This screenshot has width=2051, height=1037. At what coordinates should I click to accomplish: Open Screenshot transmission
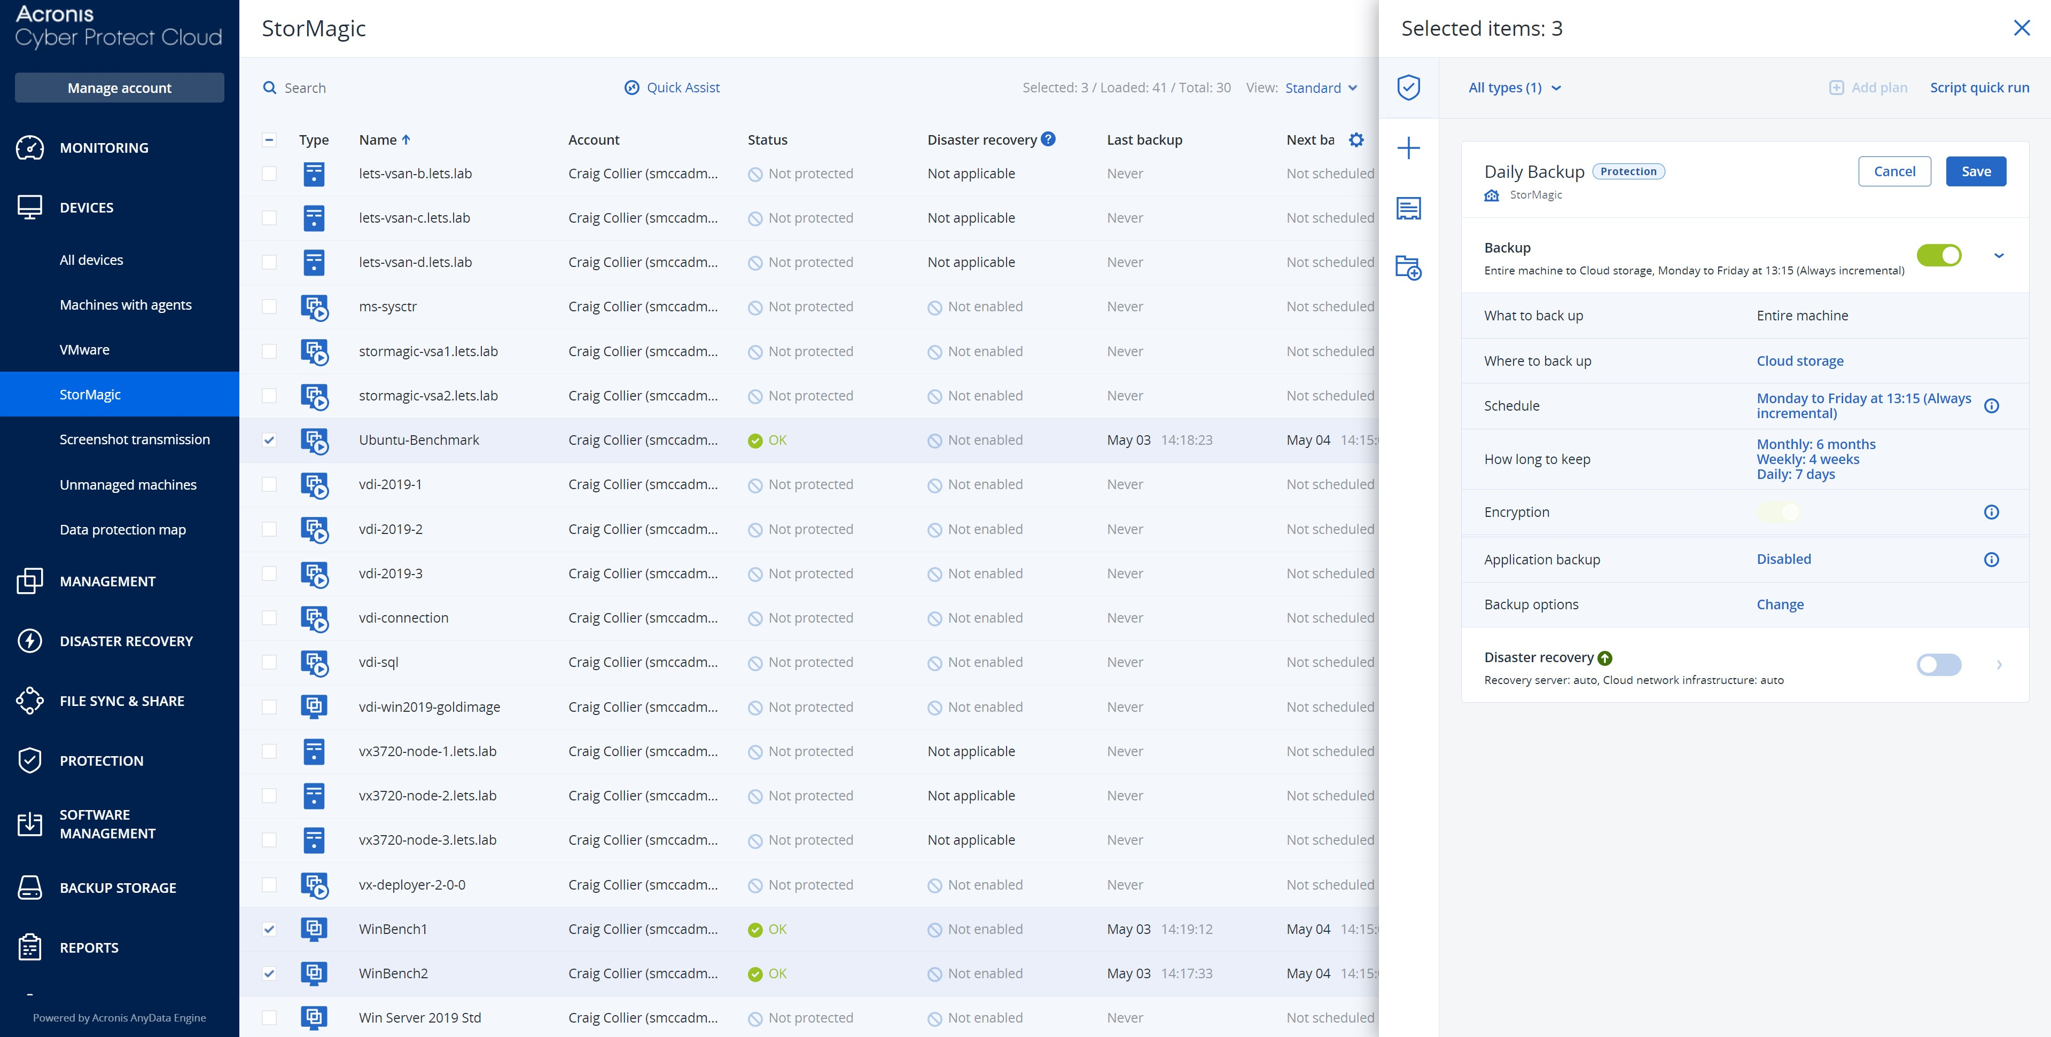(x=135, y=439)
